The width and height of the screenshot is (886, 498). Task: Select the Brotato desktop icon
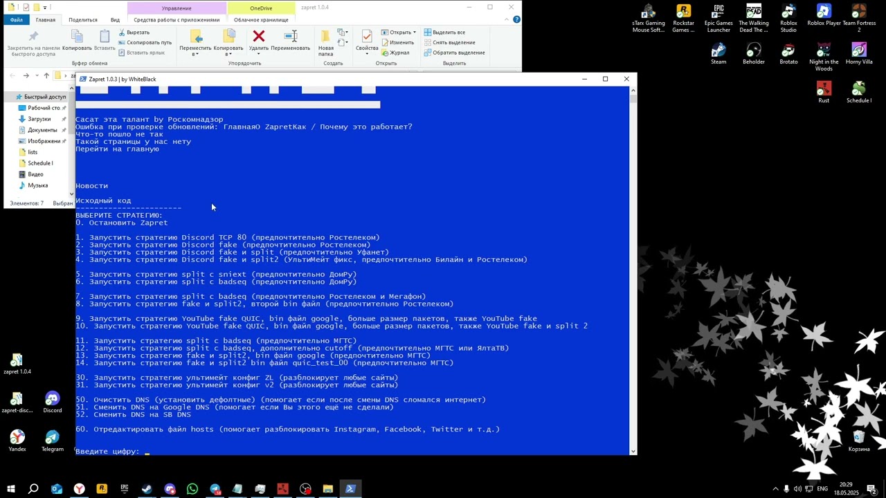click(x=788, y=54)
